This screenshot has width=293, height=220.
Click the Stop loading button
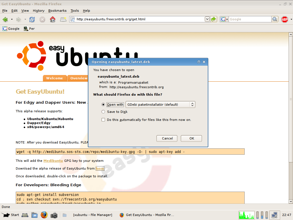pyautogui.click(x=42, y=19)
